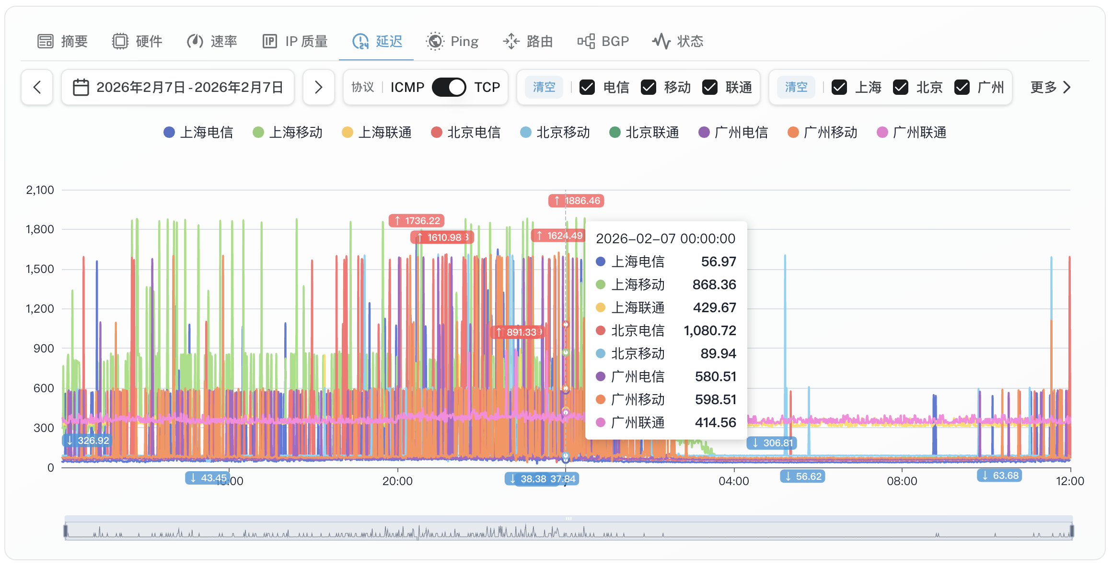
Task: Click the BGP network icon
Action: (586, 41)
